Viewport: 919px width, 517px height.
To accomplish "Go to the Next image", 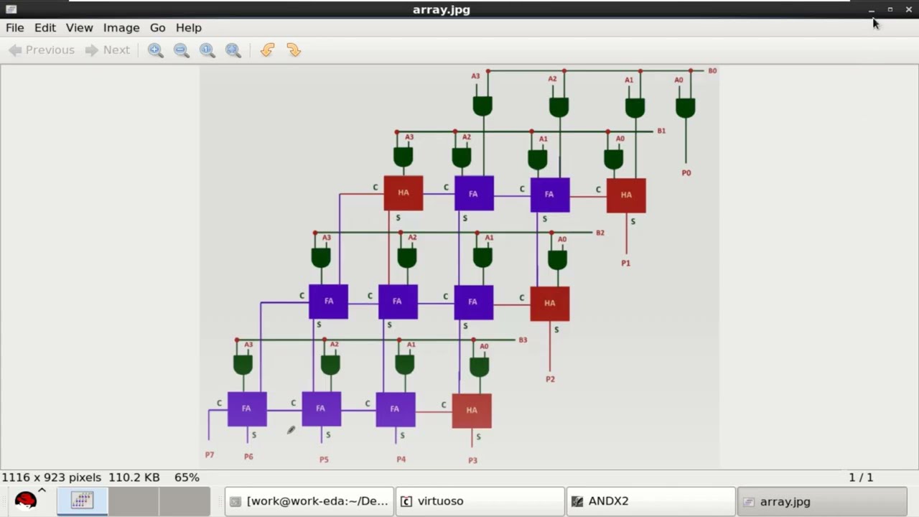I will pyautogui.click(x=108, y=50).
